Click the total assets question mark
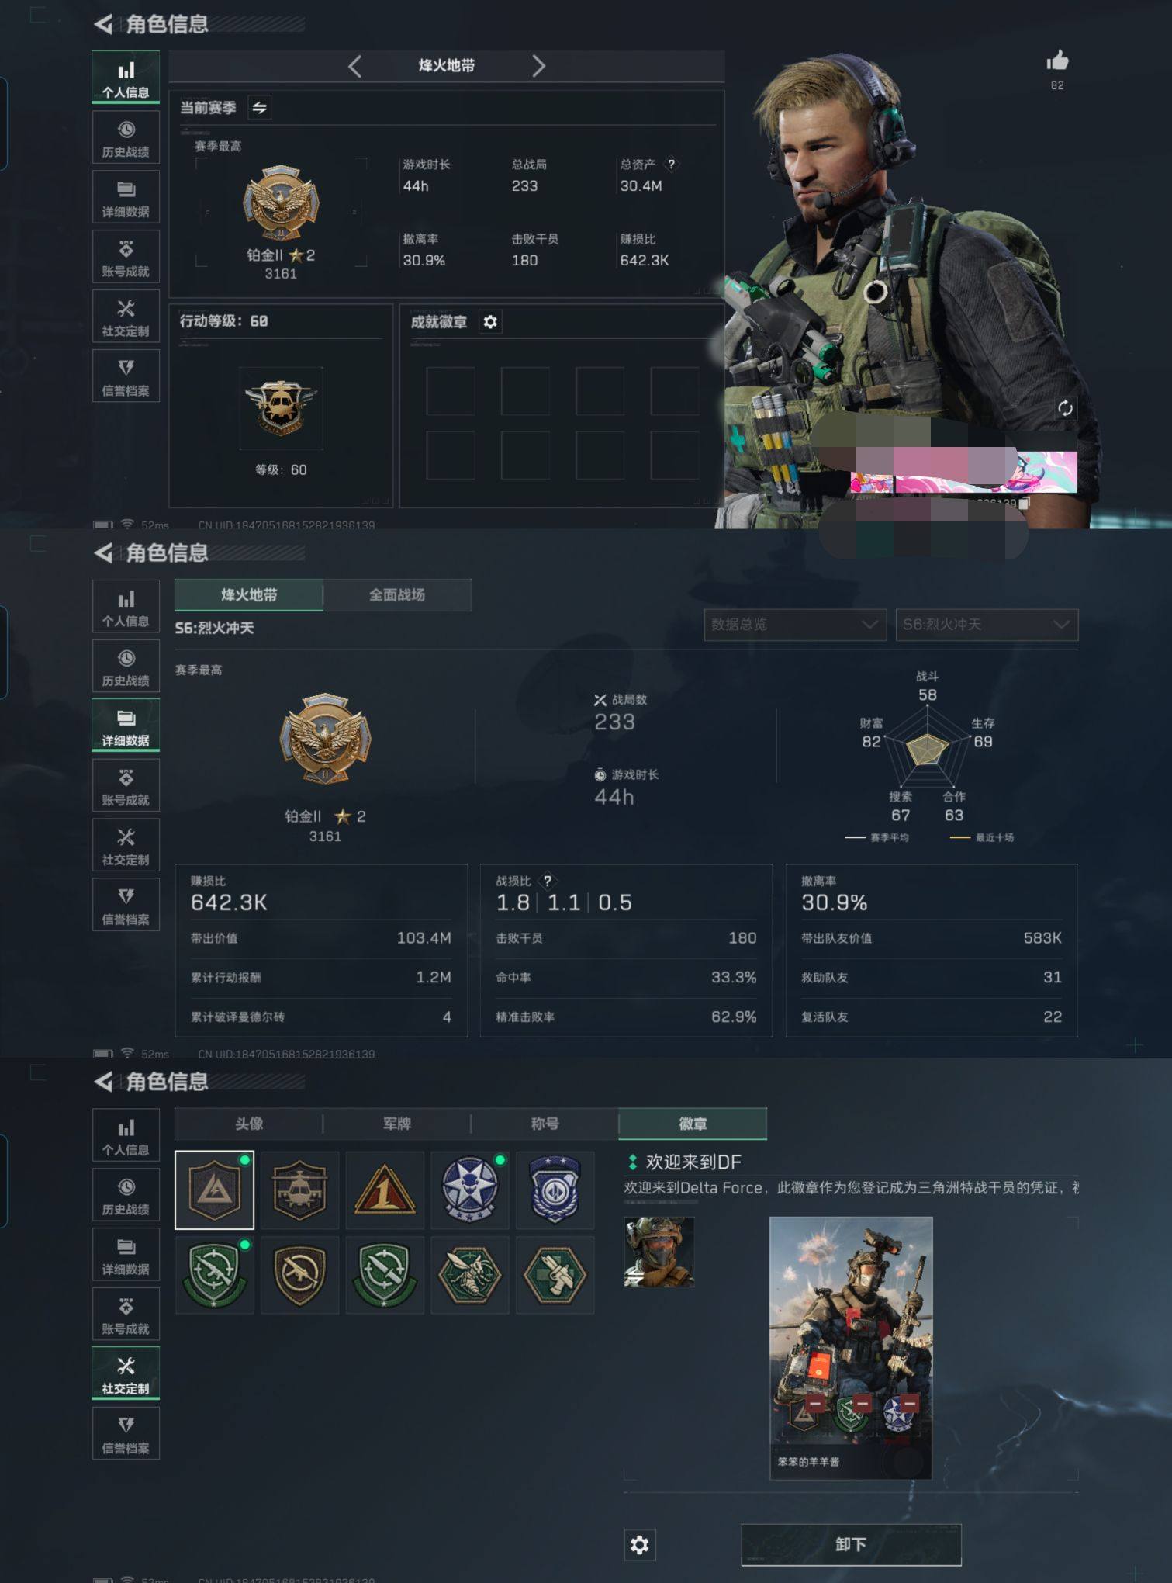The width and height of the screenshot is (1172, 1583). tap(671, 164)
